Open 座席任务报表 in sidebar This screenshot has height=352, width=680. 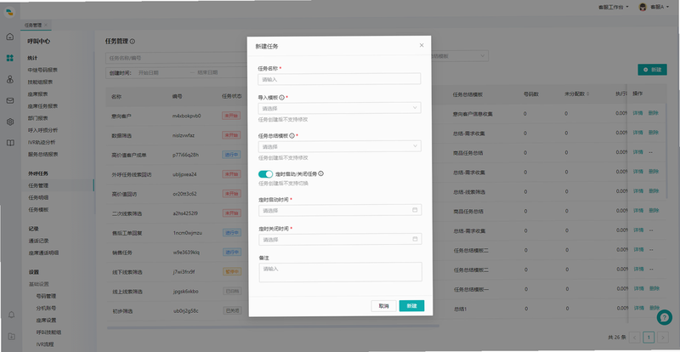pyautogui.click(x=43, y=106)
